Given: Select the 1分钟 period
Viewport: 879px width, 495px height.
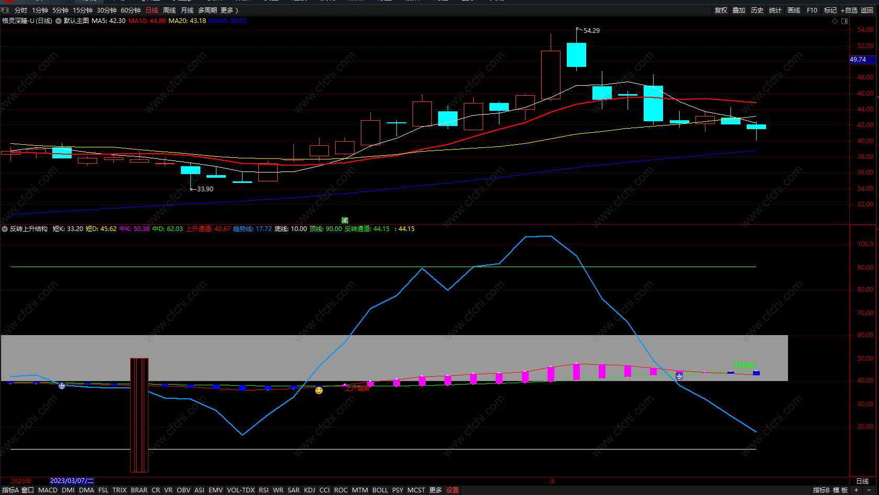Looking at the screenshot, I should tap(40, 10).
